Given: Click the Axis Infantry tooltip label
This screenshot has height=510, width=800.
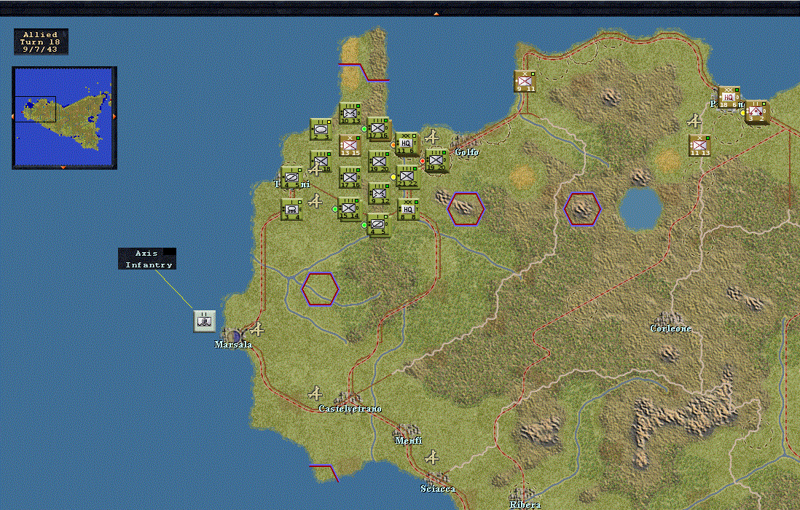Looking at the screenshot, I should (x=147, y=259).
